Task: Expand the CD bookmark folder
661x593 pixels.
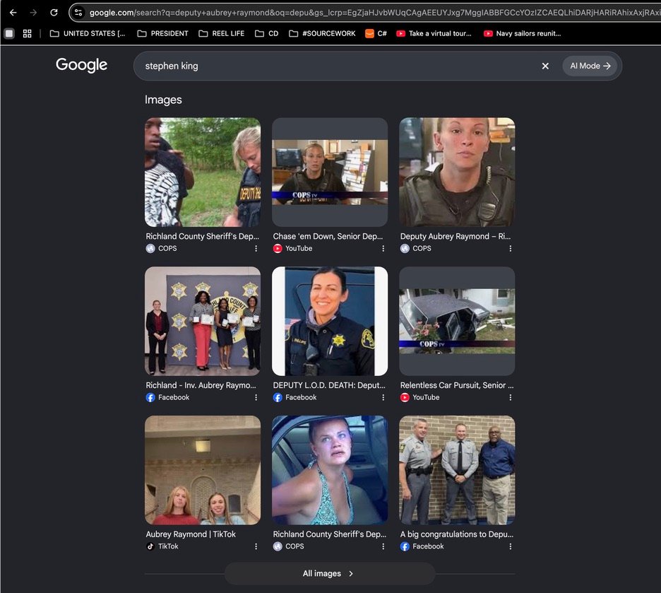Action: (x=267, y=33)
